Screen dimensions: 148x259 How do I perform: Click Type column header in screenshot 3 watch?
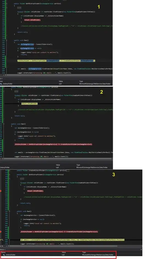coord(84,252)
